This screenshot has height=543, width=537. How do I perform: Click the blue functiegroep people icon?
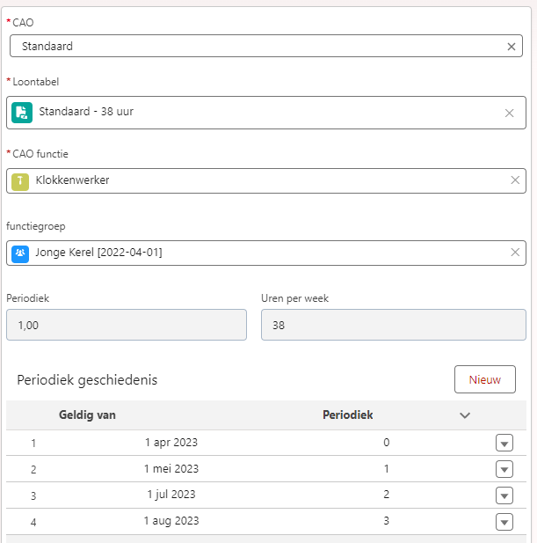click(x=20, y=253)
